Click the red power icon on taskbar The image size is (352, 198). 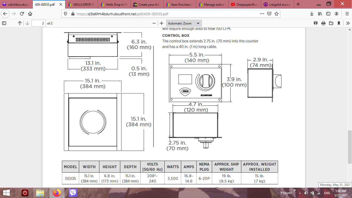tap(25, 193)
